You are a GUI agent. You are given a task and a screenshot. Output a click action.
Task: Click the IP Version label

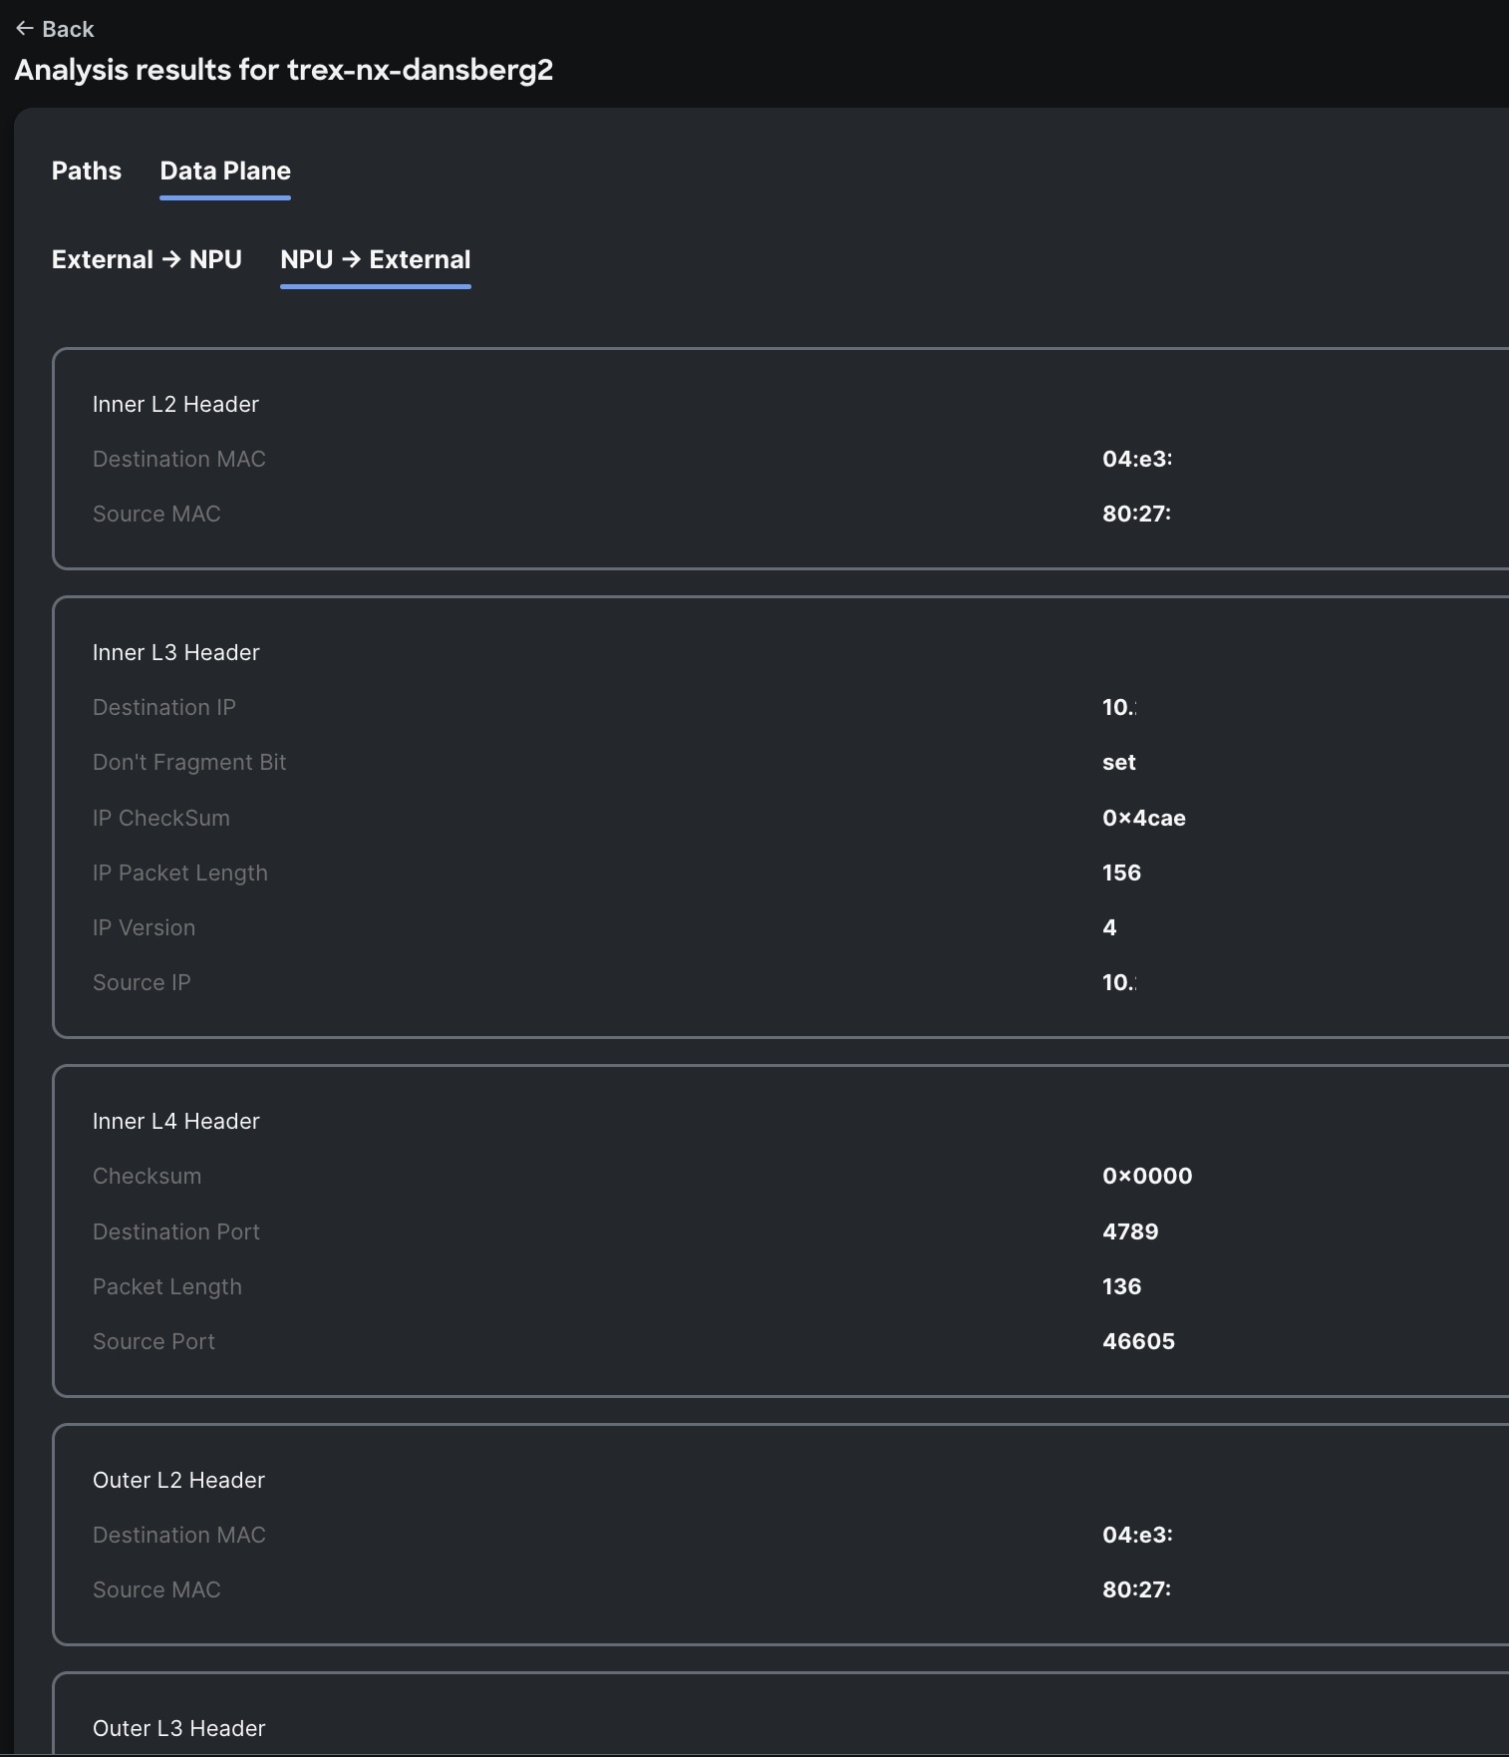click(144, 927)
